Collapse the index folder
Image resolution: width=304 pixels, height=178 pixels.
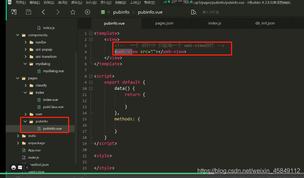[x=25, y=93]
